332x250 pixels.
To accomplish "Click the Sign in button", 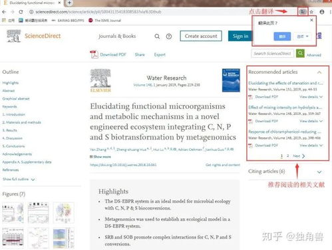I will [240, 36].
